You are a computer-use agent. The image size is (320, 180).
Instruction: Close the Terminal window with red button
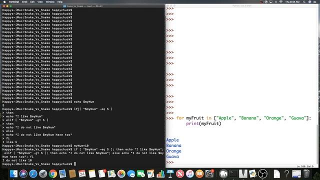click(x=4, y=6)
